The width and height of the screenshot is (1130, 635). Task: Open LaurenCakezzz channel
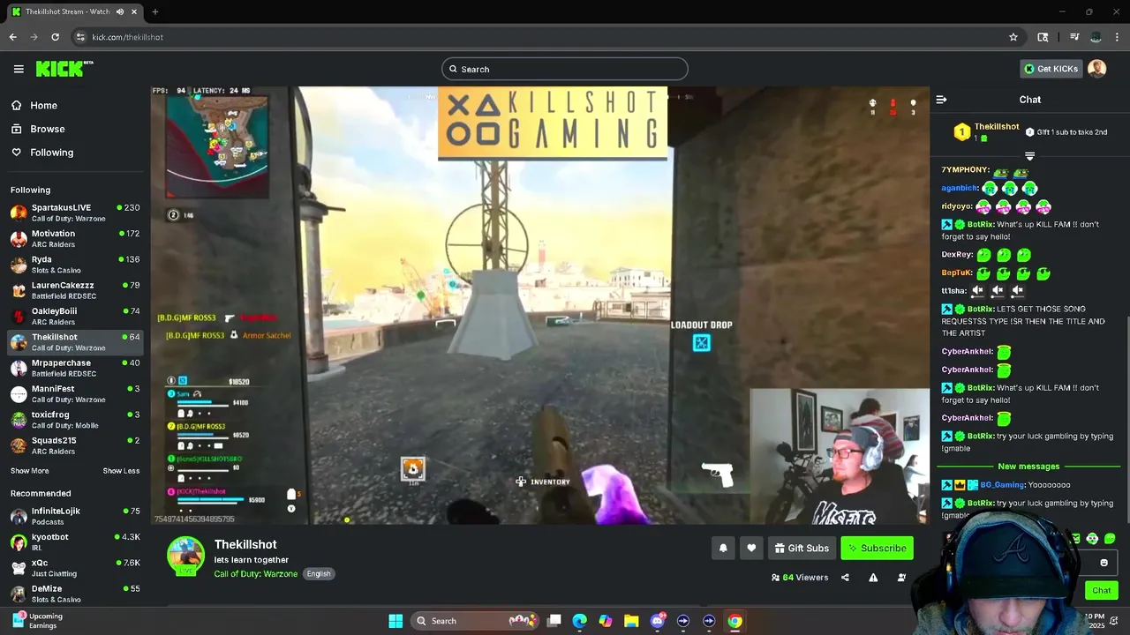coord(75,290)
